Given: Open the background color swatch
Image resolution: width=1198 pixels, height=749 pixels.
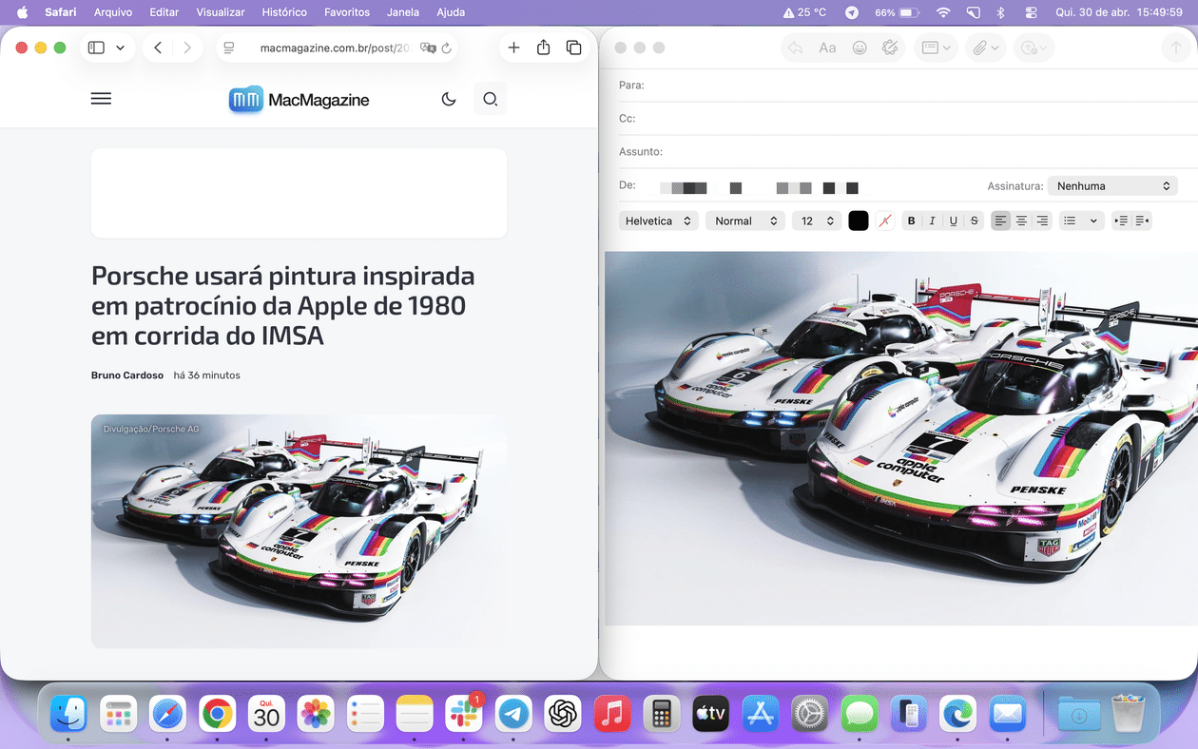Looking at the screenshot, I should tap(885, 221).
